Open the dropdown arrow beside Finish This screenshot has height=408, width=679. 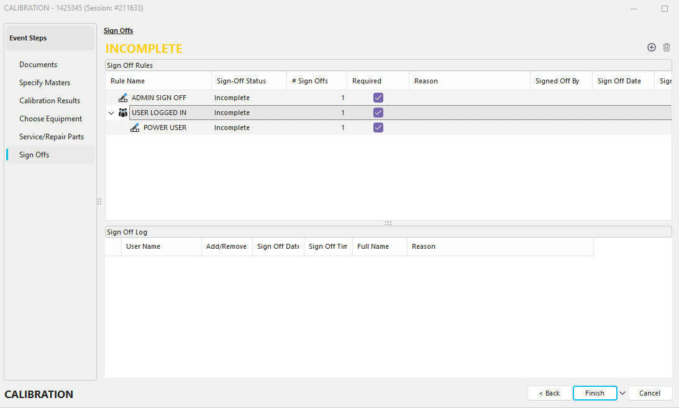[x=622, y=393]
